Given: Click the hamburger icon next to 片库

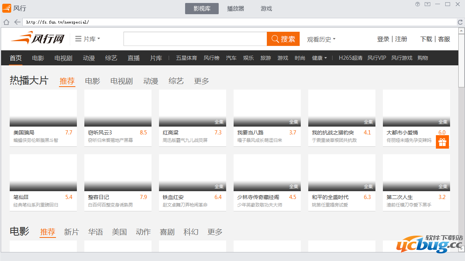Looking at the screenshot, I should click(78, 38).
